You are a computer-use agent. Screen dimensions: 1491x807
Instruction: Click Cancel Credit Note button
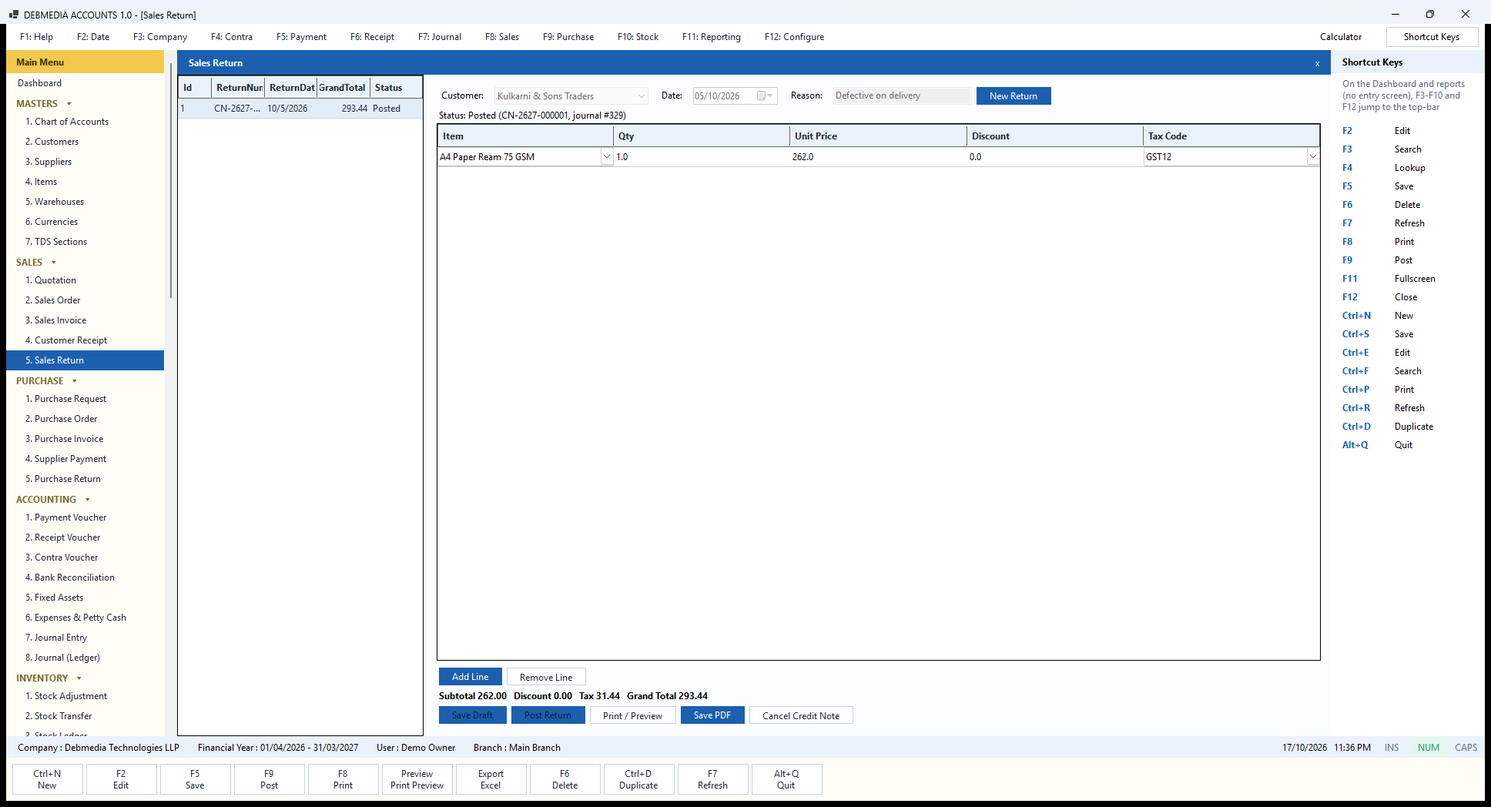click(801, 715)
